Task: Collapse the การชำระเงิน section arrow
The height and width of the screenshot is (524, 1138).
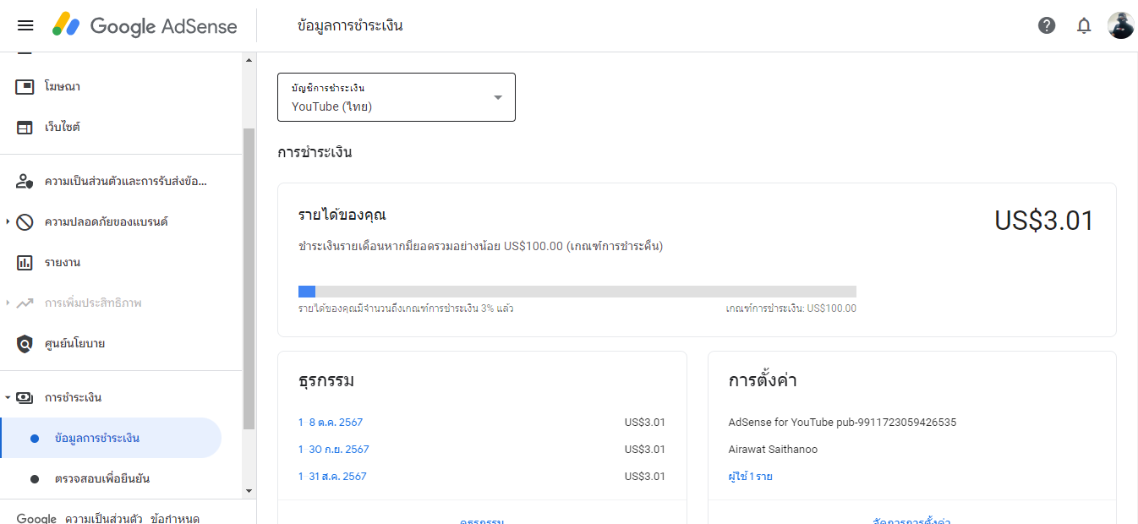Action: pos(8,397)
